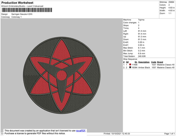This screenshot has width=176, height=136.
Task: Click the novaPDF hyperlink
Action: coord(81,131)
